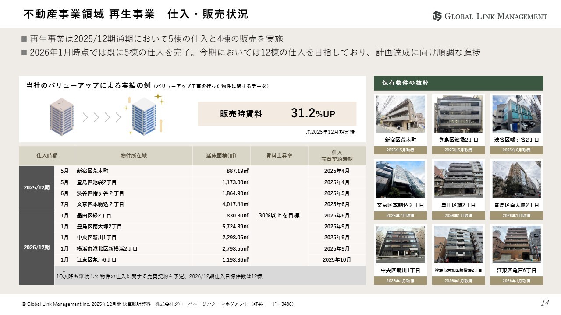This screenshot has height=315, width=561.
Task: Click the Global Link Management logo icon
Action: pos(437,16)
